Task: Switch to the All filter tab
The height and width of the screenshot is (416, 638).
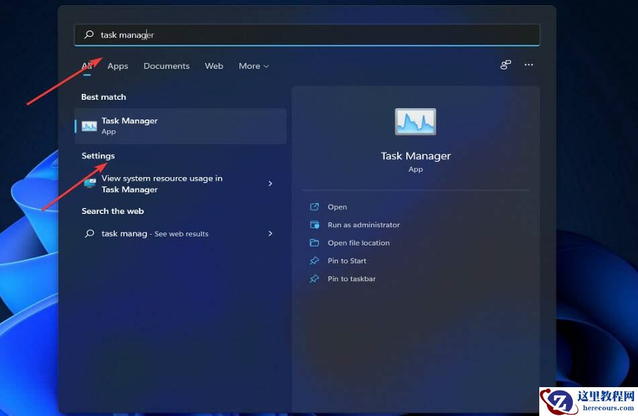Action: click(87, 66)
